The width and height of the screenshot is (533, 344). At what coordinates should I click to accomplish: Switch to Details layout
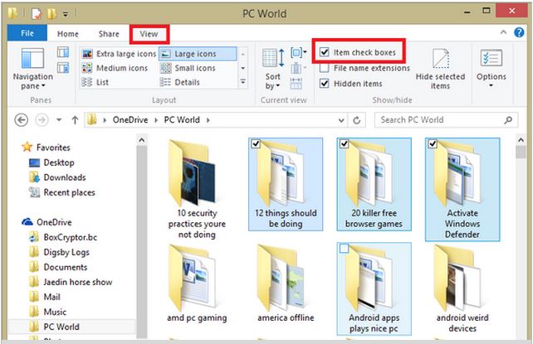point(180,82)
